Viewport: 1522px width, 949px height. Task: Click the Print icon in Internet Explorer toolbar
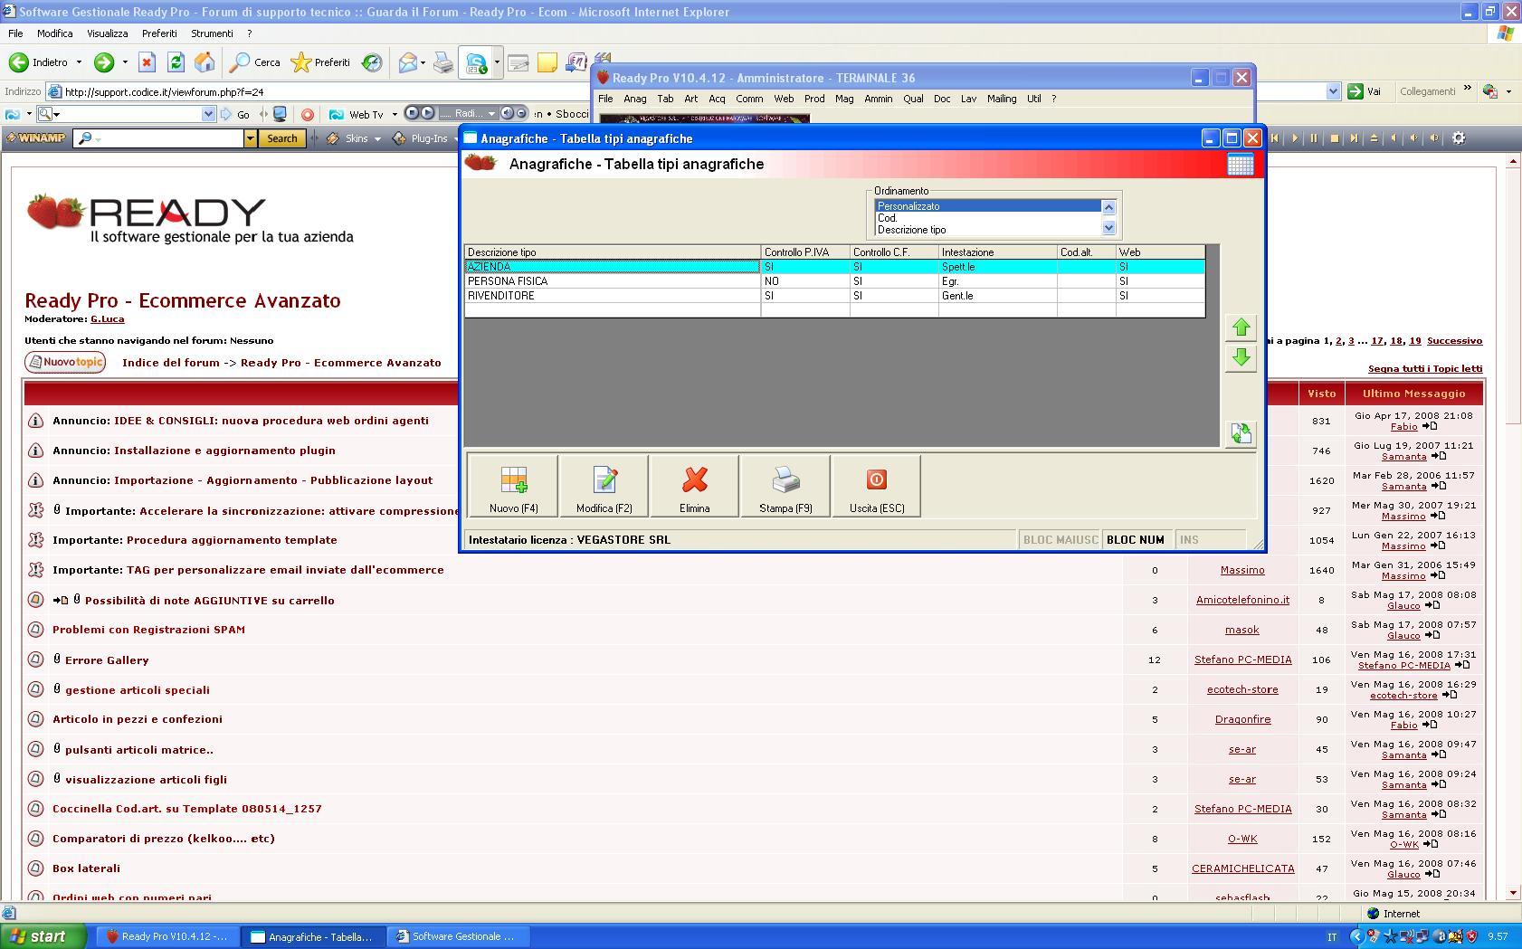point(443,62)
